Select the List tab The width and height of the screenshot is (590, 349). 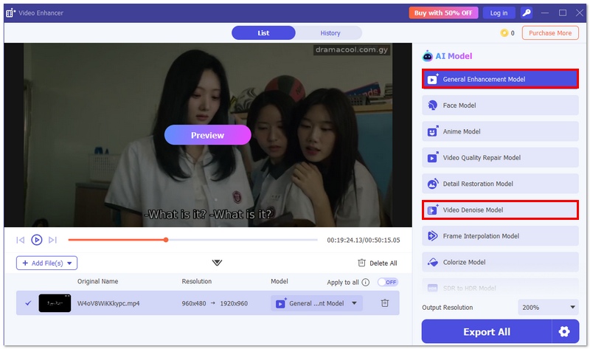[263, 33]
